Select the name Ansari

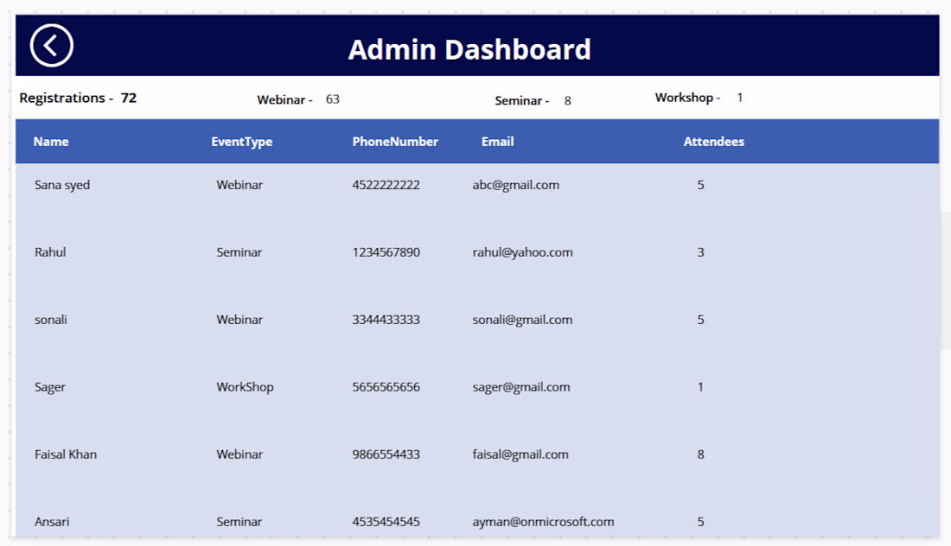52,521
